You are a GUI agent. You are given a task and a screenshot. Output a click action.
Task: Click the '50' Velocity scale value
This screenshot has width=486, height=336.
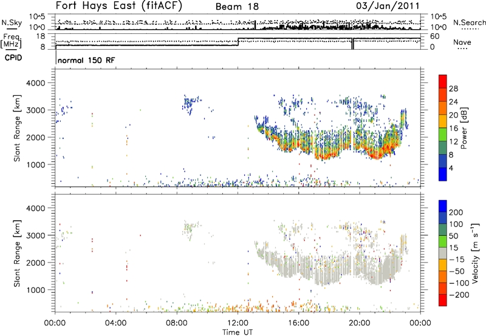(453, 236)
